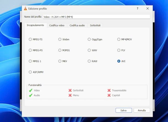Click the Nome del profilo text field

point(96,17)
